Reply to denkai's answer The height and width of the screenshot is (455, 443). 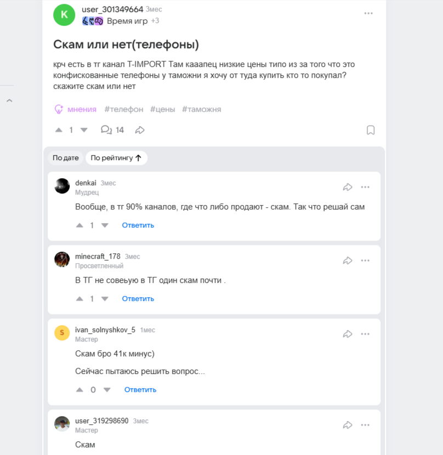[x=138, y=225]
